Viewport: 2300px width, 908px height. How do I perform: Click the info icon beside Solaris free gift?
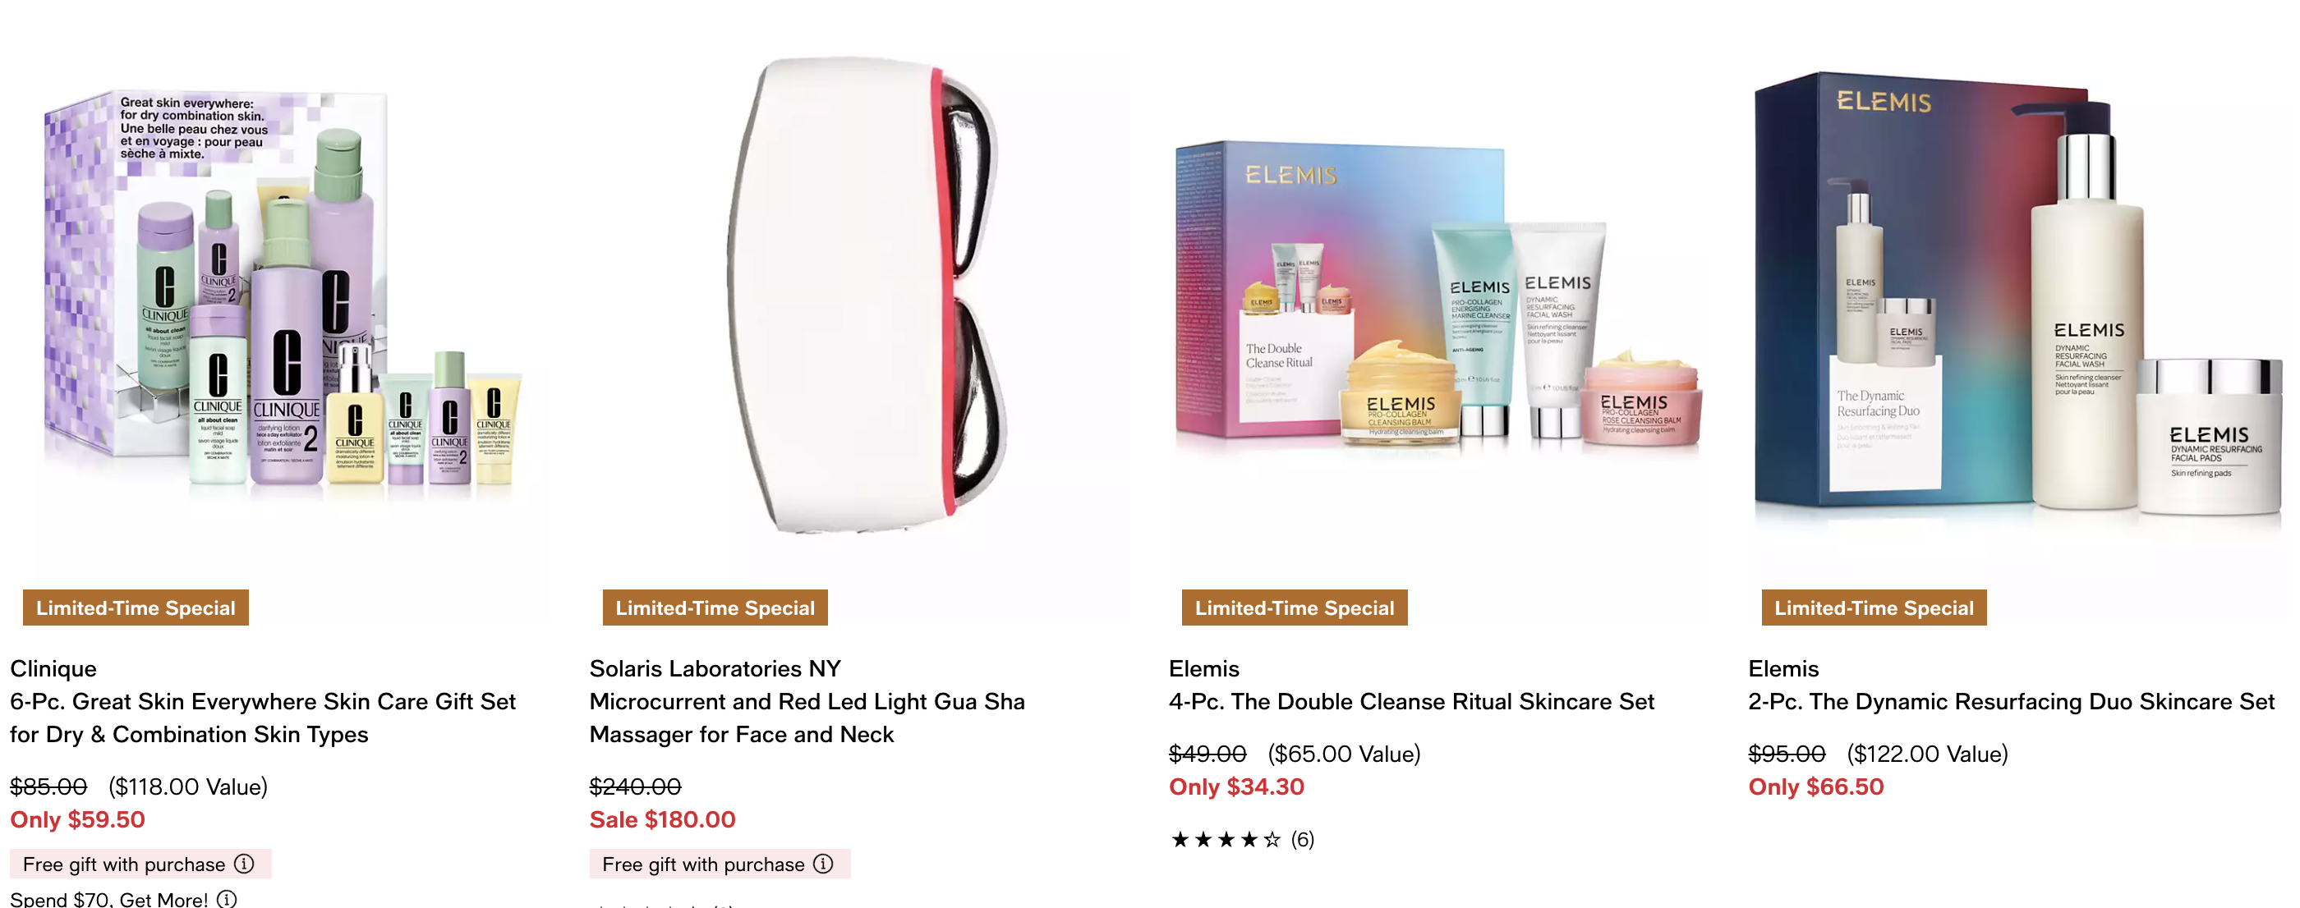[823, 864]
